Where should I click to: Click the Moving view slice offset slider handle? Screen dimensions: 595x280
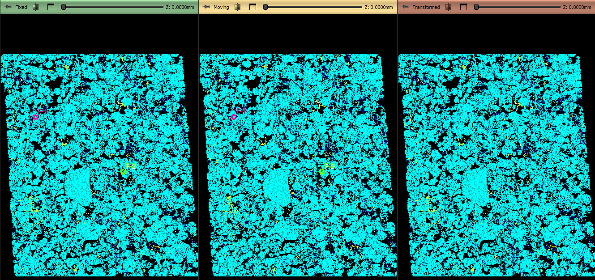[x=265, y=7]
